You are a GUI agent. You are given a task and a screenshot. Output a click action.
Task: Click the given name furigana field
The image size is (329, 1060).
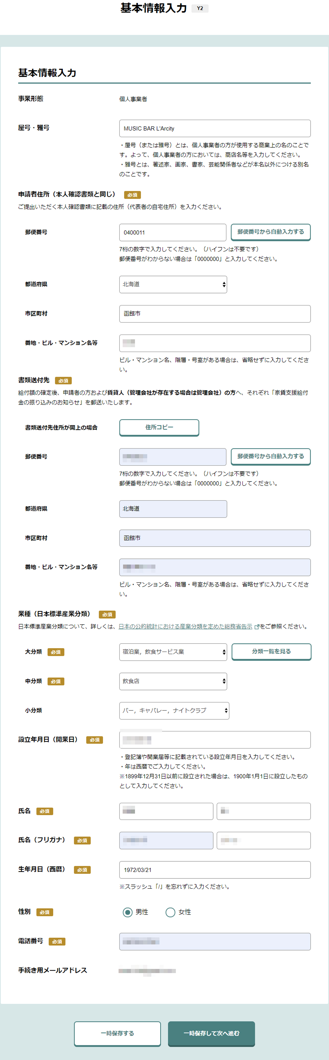(264, 840)
